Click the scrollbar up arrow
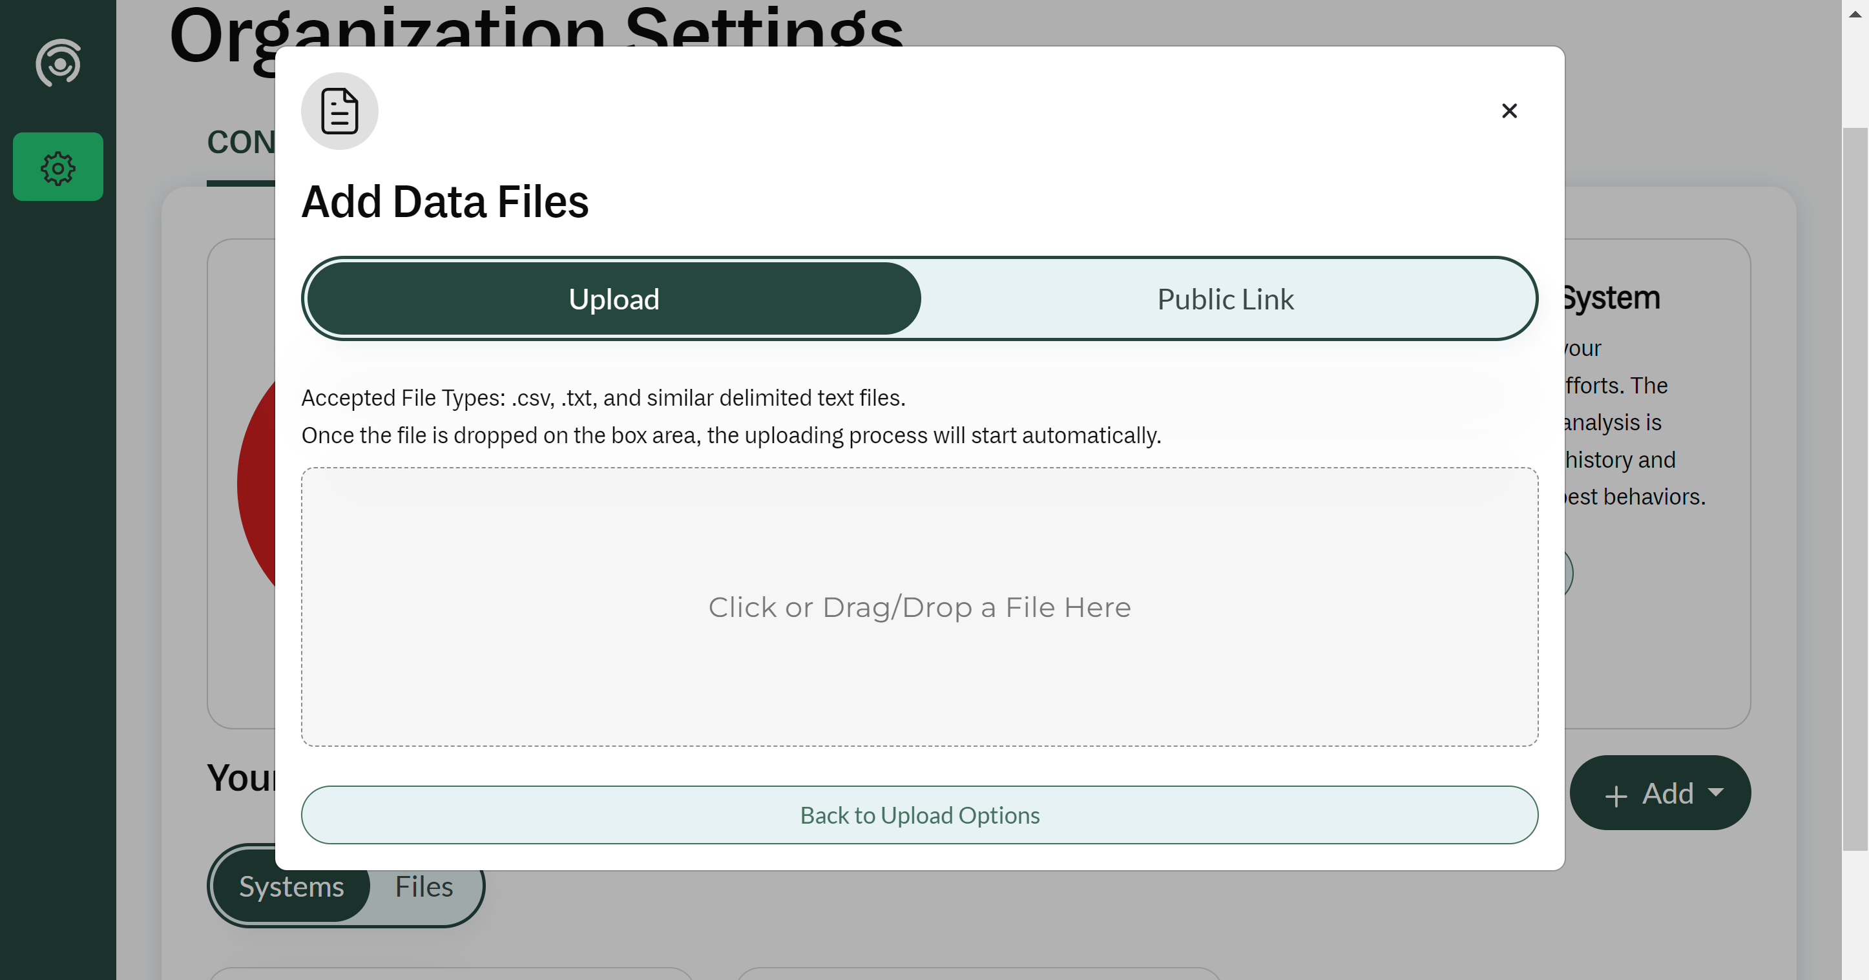Screen dimensions: 1869x980 pos(1855,14)
